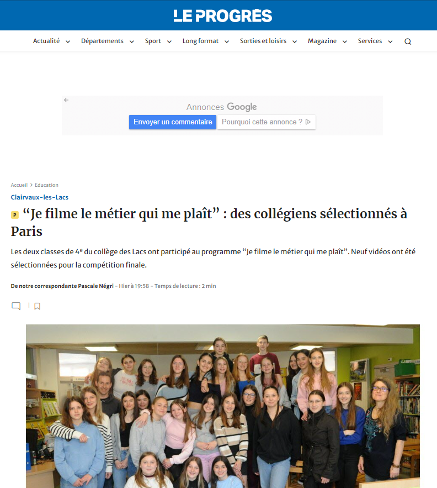The image size is (437, 488).
Task: Click the Le Progrès logo
Action: (x=222, y=16)
